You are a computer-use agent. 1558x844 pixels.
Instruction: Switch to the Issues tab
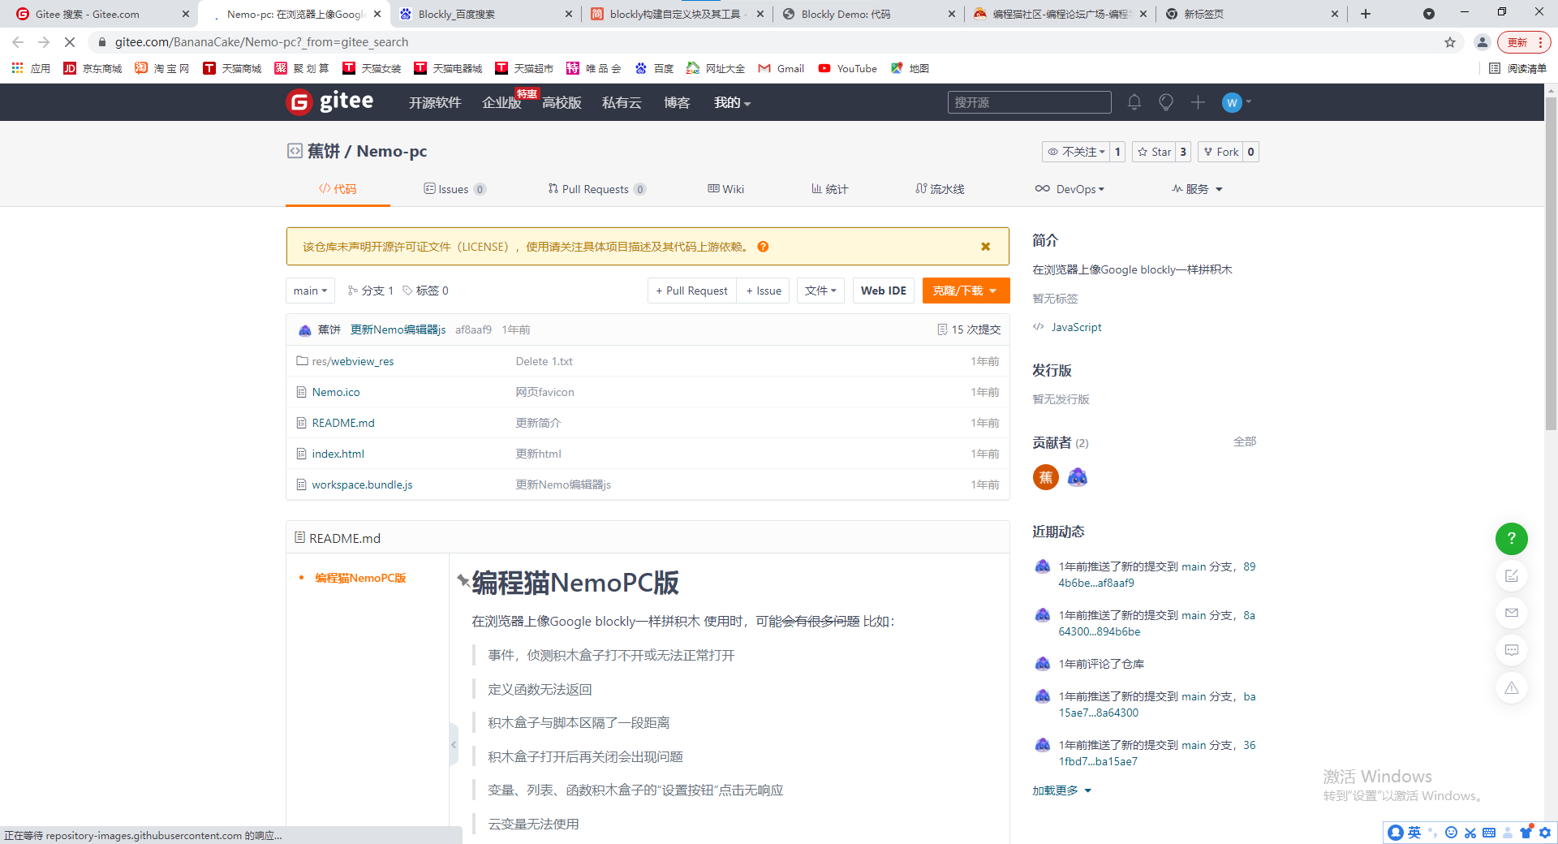(x=454, y=189)
